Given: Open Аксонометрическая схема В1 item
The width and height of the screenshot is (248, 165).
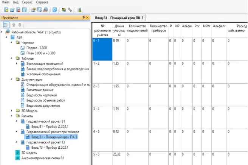Looking at the screenshot, I should tap(42, 158).
